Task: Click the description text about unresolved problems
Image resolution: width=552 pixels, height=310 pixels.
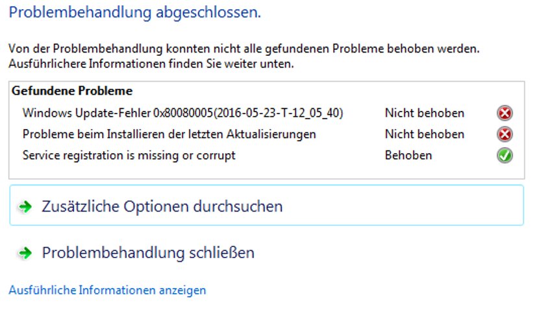Action: (244, 49)
